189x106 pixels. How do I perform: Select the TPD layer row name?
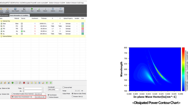[x=4, y=29]
